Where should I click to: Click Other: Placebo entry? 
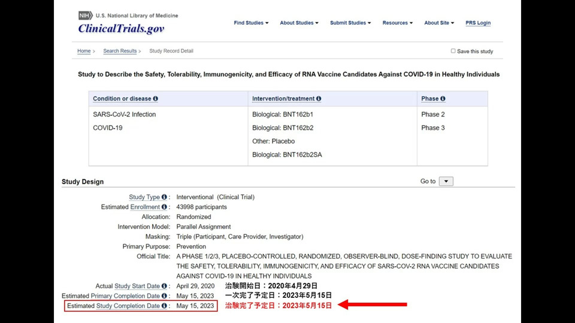[x=274, y=141]
